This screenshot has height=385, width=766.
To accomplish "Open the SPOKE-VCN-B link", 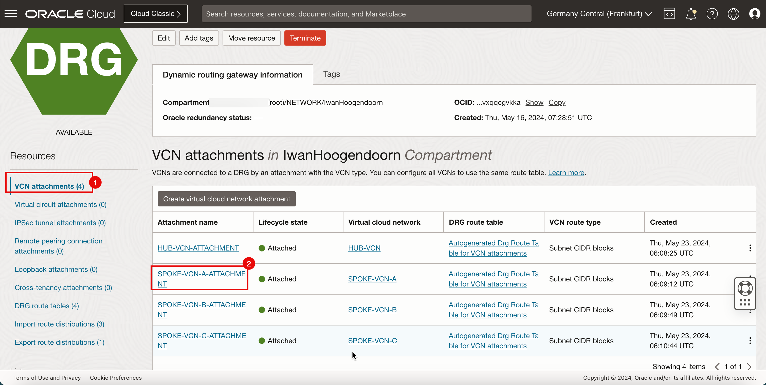I will click(372, 310).
